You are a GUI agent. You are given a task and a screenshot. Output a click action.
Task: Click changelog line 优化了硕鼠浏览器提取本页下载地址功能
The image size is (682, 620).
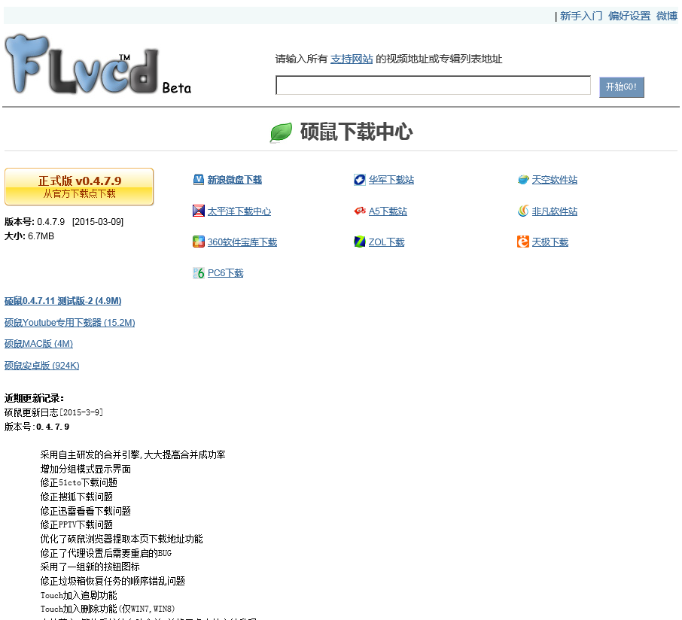[x=121, y=539]
